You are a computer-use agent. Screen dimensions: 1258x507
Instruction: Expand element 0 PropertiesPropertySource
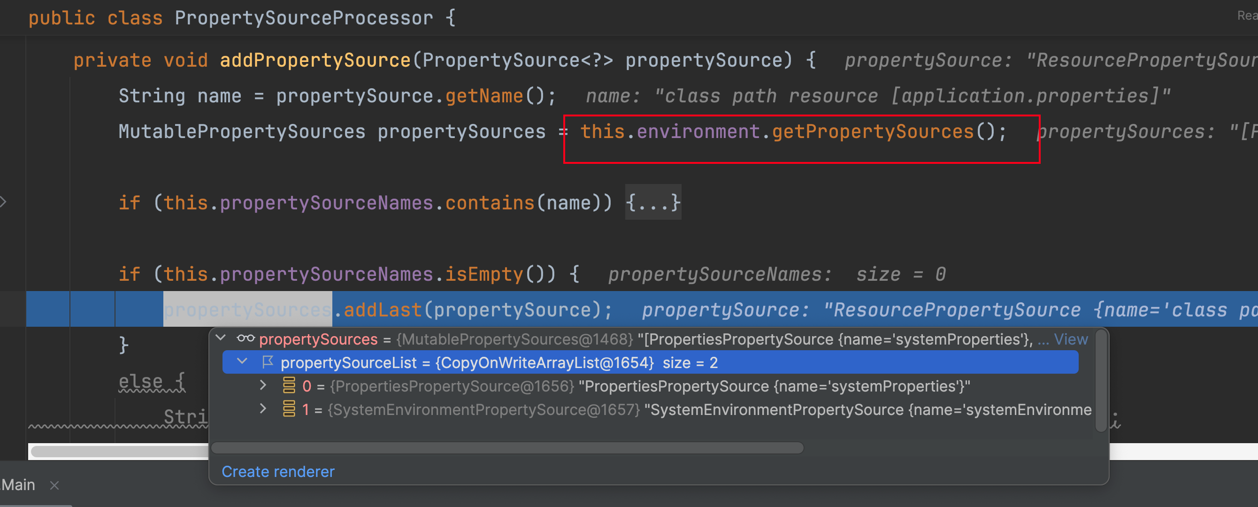tap(263, 385)
